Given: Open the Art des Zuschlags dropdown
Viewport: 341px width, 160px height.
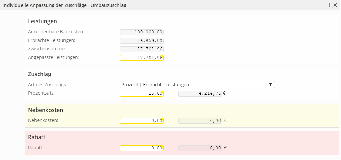Looking at the screenshot, I should coord(197,85).
